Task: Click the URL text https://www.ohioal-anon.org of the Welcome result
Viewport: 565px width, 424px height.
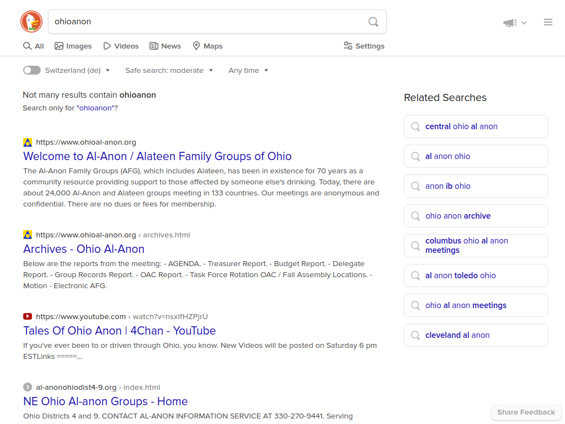Action: 86,142
